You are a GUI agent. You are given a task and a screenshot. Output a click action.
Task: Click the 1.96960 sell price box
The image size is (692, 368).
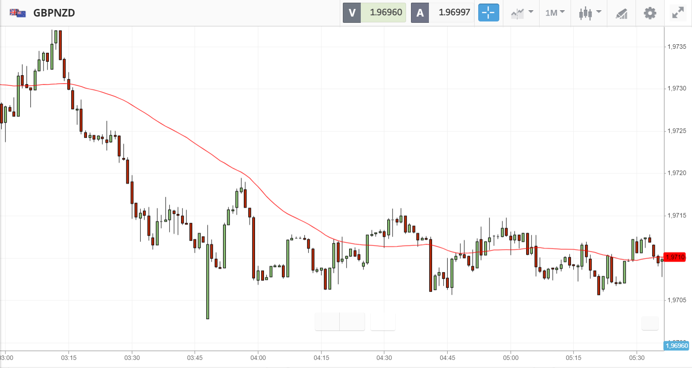point(383,13)
